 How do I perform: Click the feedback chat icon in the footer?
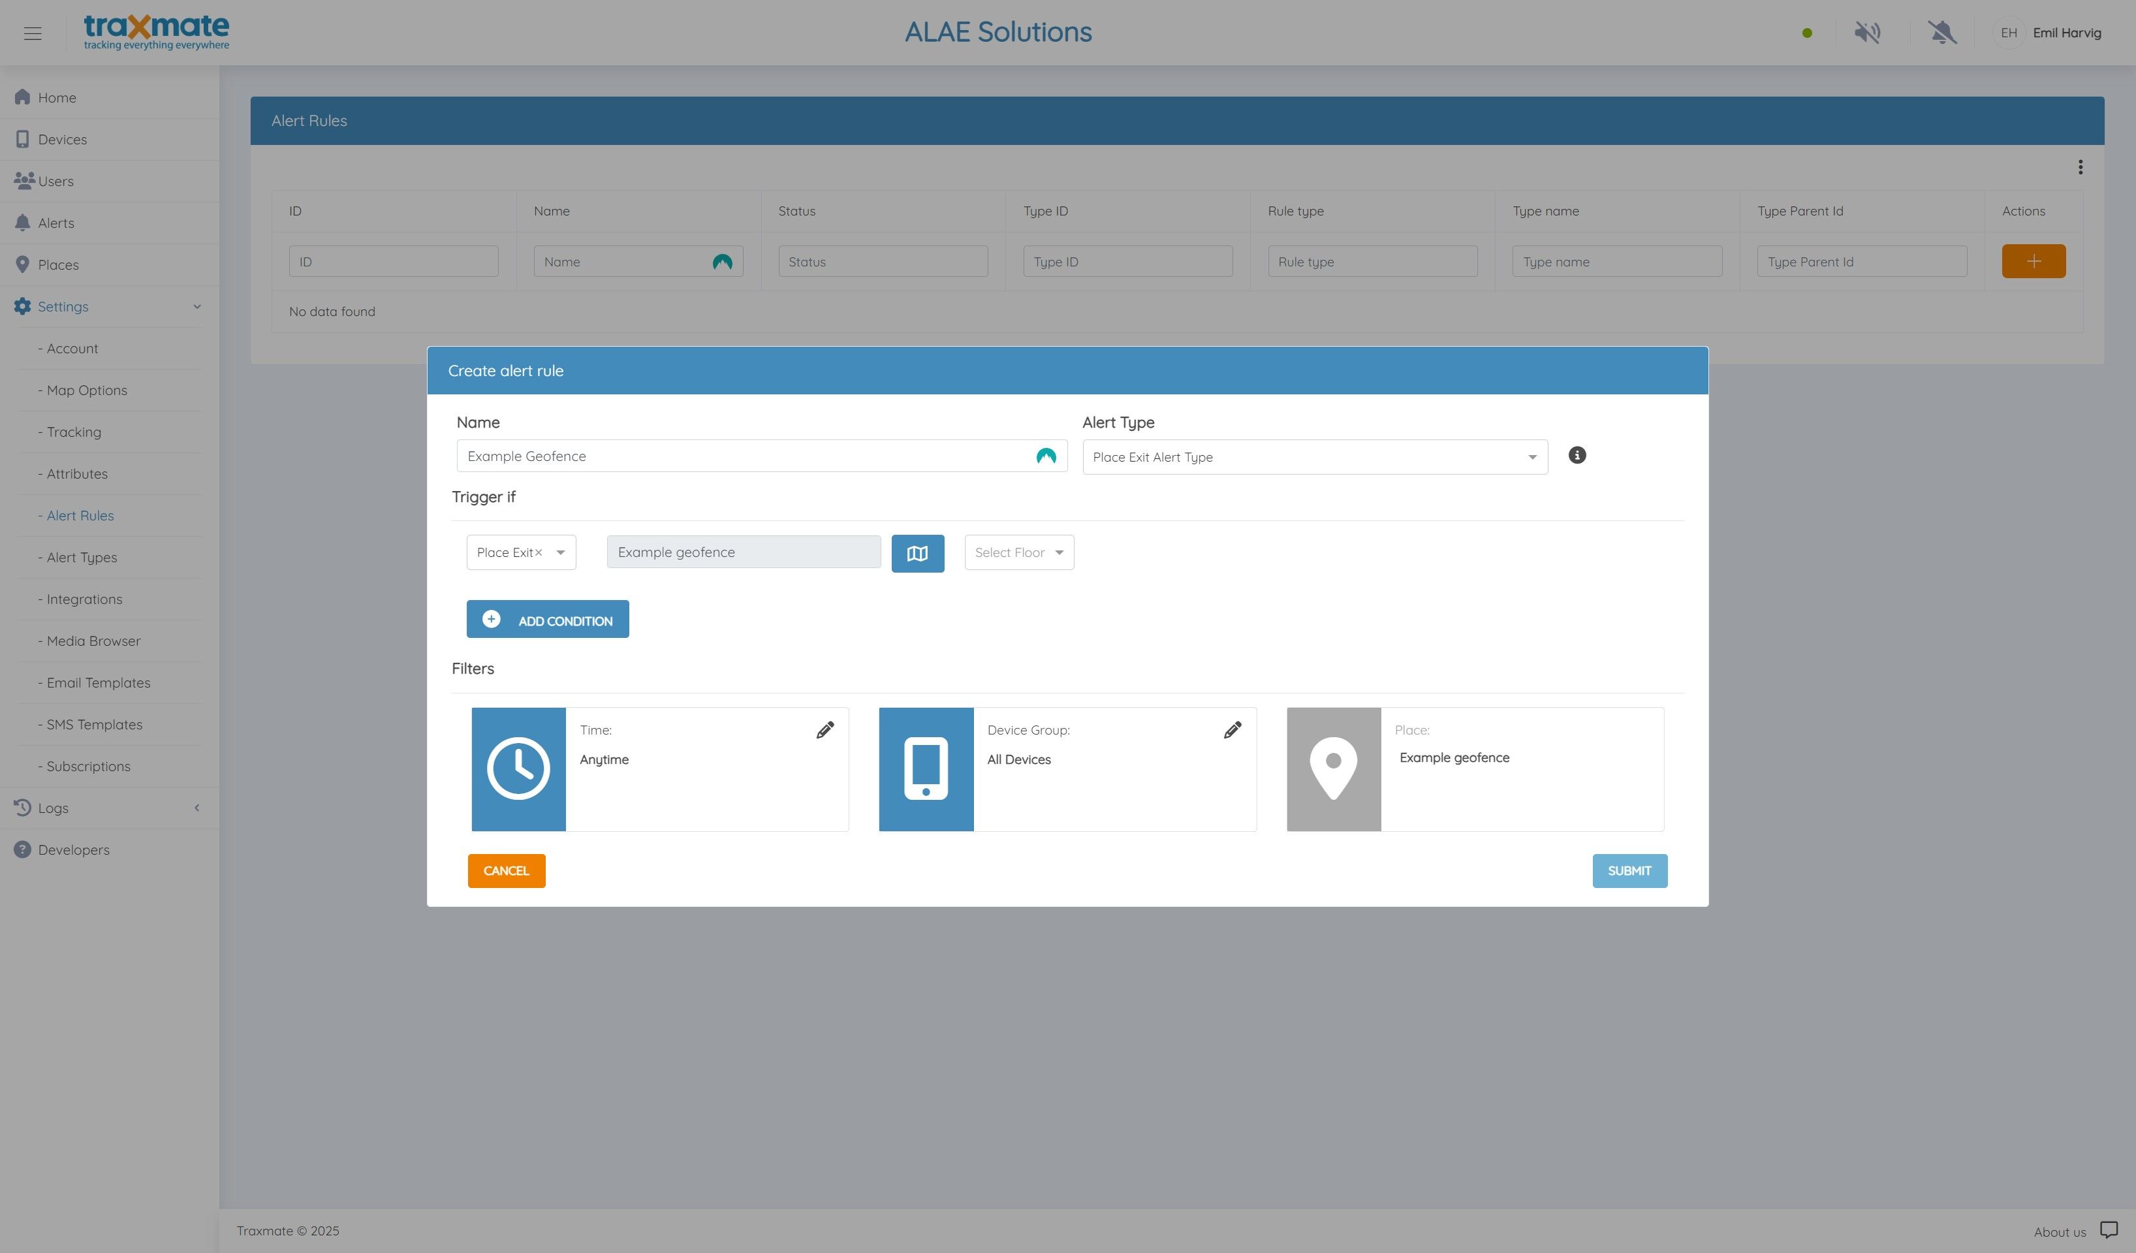click(x=2108, y=1229)
